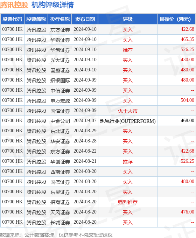Click the 买入 rating in 华安证券 row
This screenshot has width=196, height=238.
pyautogui.click(x=128, y=141)
